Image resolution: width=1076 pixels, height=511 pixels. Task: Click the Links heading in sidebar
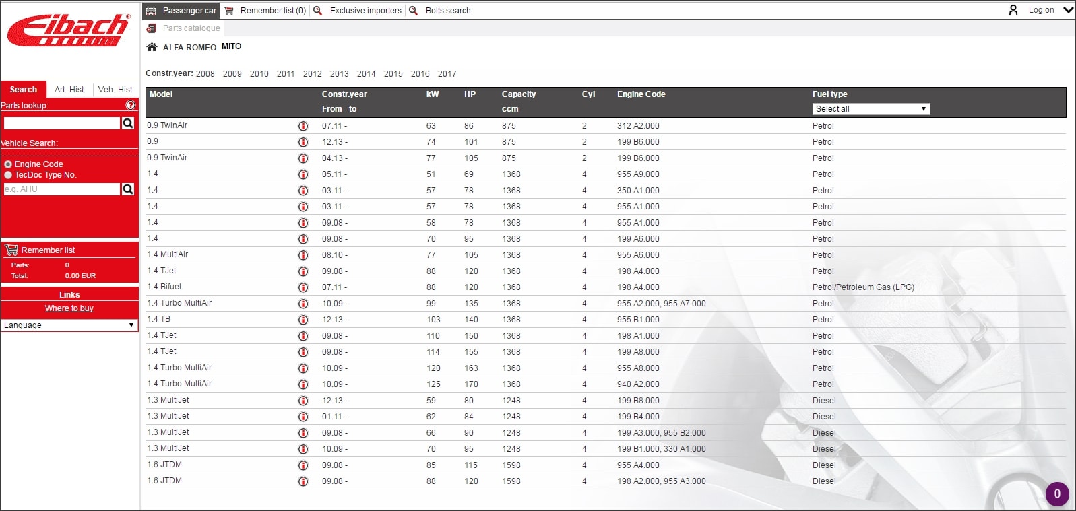pos(69,295)
